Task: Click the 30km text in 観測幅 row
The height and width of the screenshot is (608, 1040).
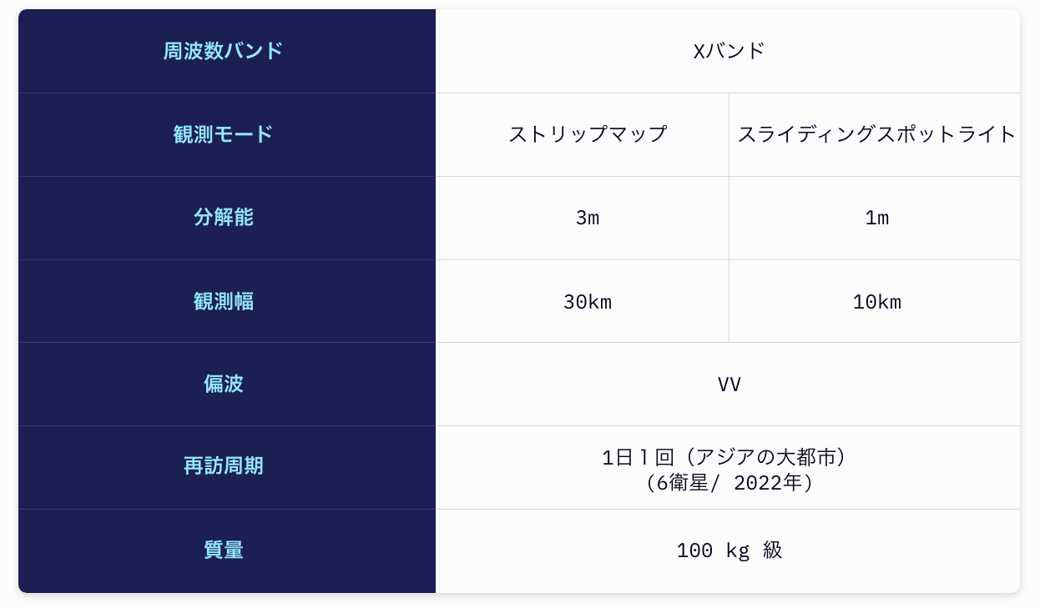Action: (588, 302)
